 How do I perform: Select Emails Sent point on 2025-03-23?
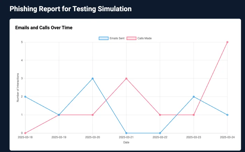(x=194, y=97)
